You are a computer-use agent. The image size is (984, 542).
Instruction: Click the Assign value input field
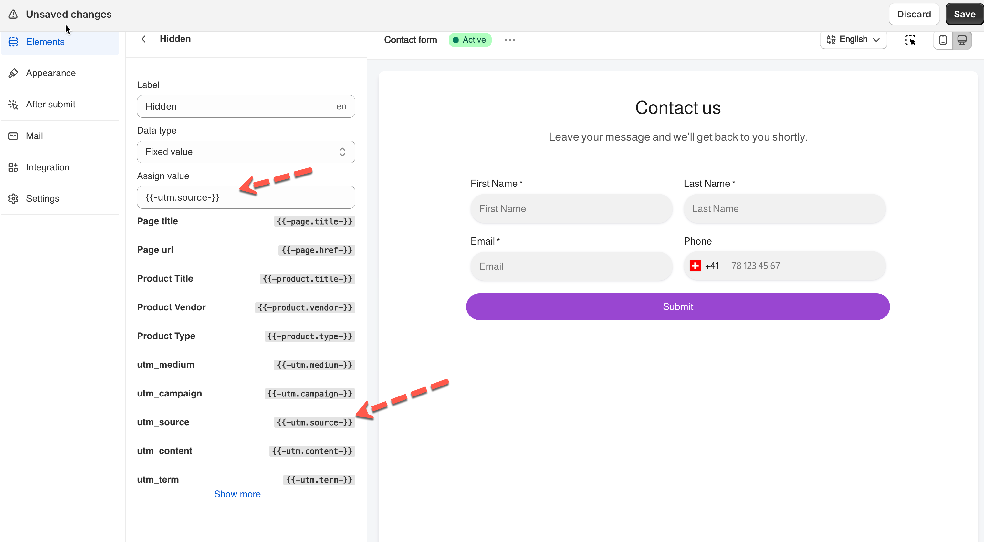[246, 197]
